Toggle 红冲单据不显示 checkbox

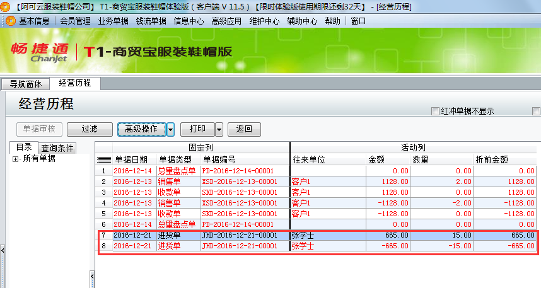point(435,111)
